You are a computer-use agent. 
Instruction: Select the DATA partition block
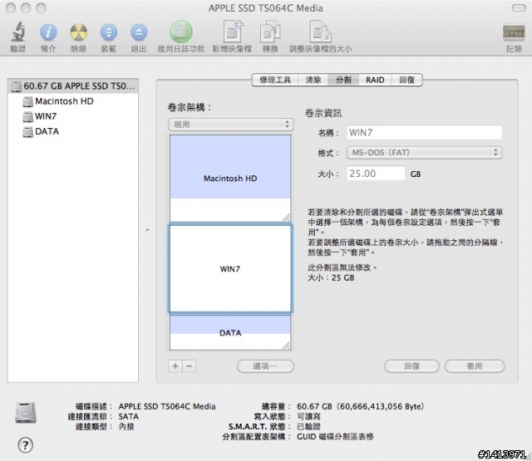coord(230,333)
